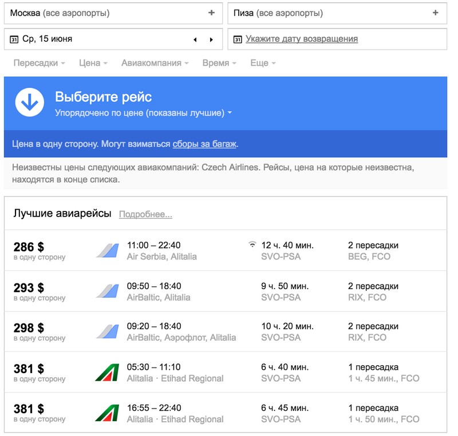This screenshot has width=458, height=436.
Task: Click the round download-arrow icon in blue banner
Action: pos(30,102)
